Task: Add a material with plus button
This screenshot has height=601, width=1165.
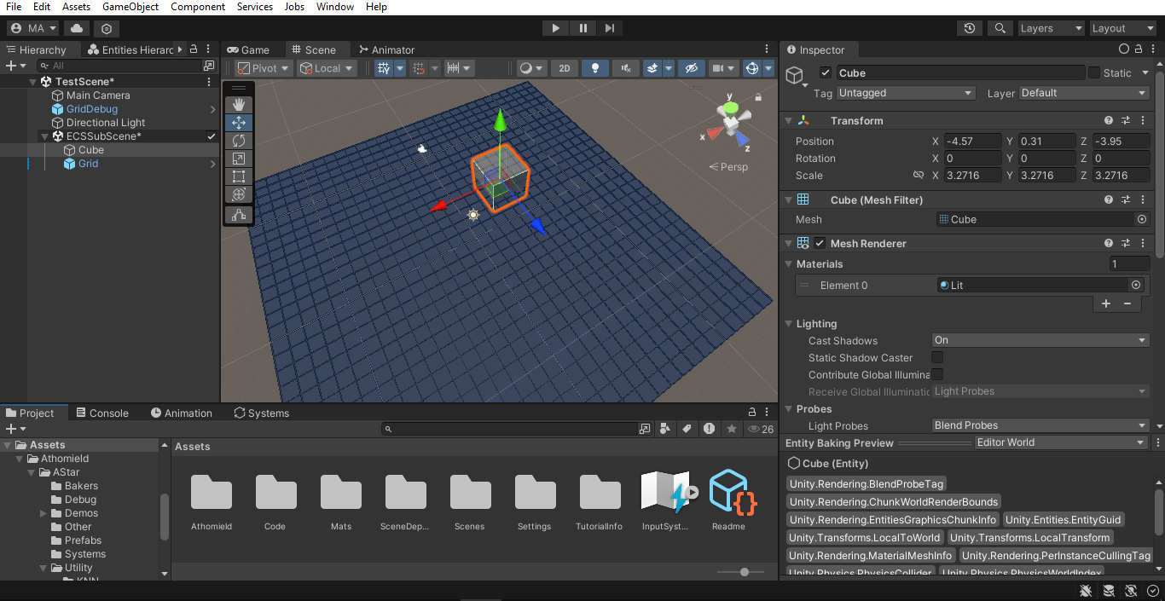Action: 1106,303
